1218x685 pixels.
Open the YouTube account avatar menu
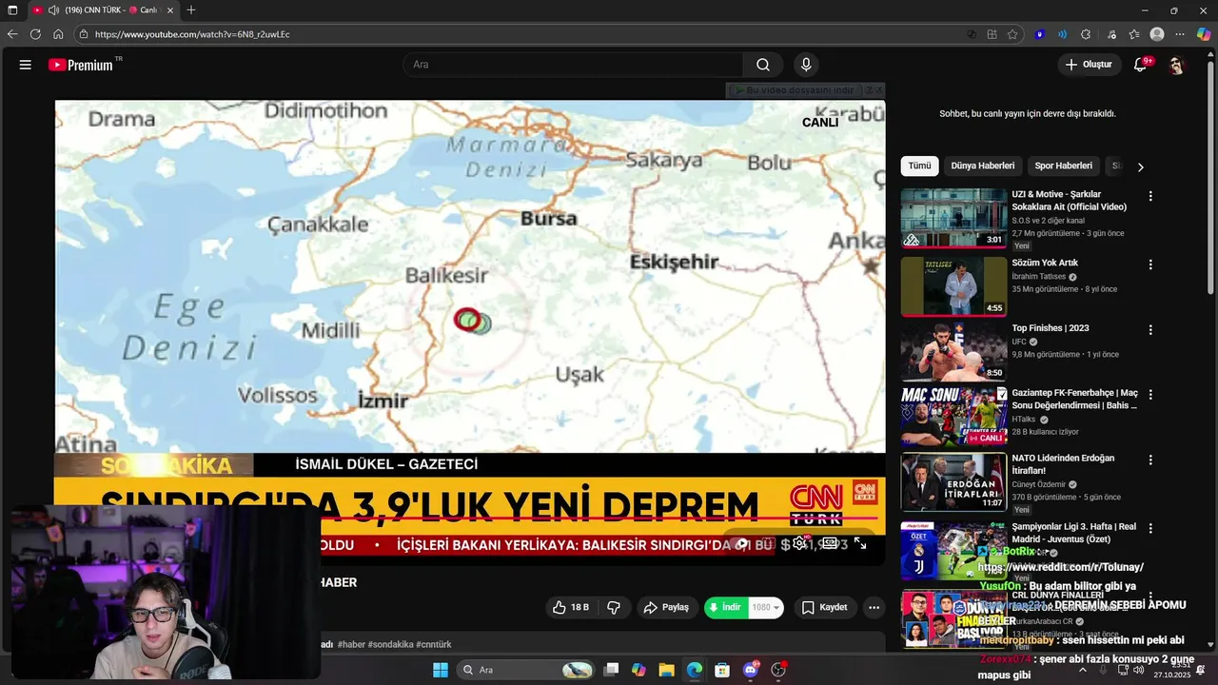[1177, 65]
